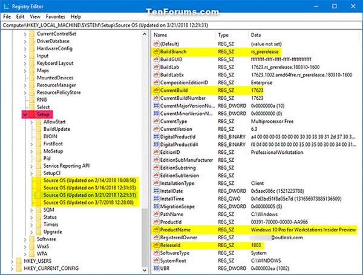Click the Name column header
The height and width of the screenshot is (275, 363).
click(x=184, y=35)
